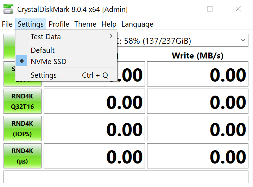253x187 pixels.
Task: Click the RND4K Q32T16 write result value
Action: point(198,101)
